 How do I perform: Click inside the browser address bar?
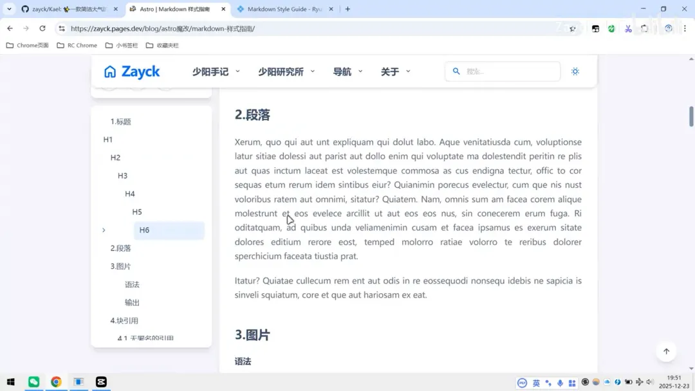pos(257,28)
